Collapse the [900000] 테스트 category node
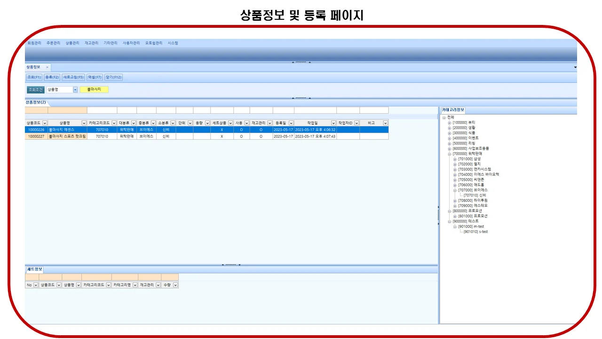The image size is (602, 339). tap(449, 221)
